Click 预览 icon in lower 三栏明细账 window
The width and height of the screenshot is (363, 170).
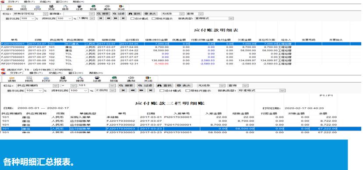(29, 79)
